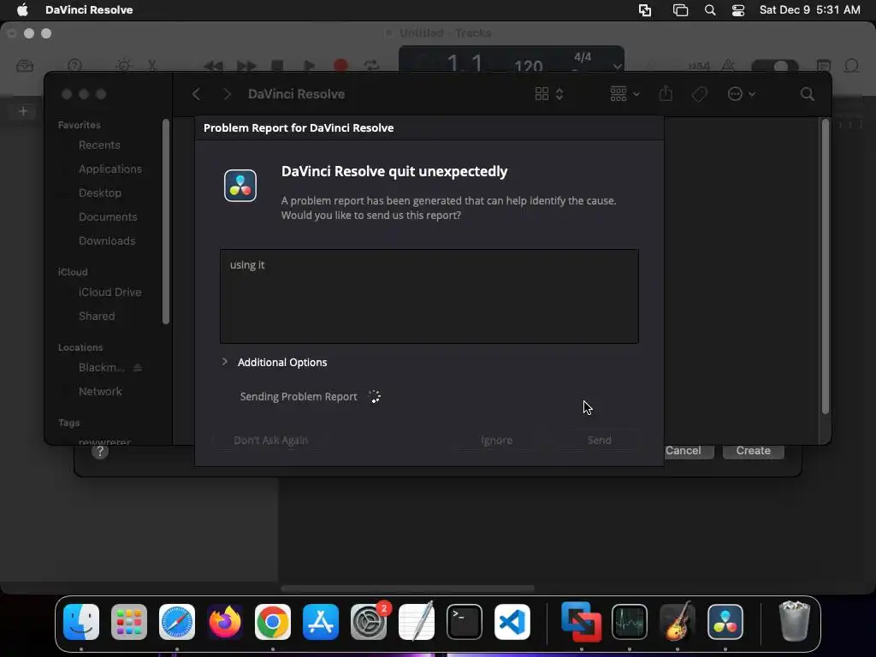Open Activity Monitor from the Dock
876x657 pixels.
(630, 621)
